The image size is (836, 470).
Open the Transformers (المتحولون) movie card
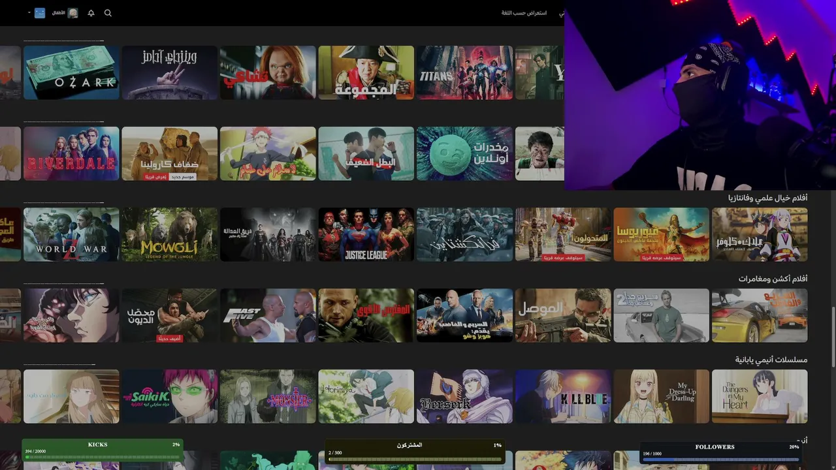[563, 234]
